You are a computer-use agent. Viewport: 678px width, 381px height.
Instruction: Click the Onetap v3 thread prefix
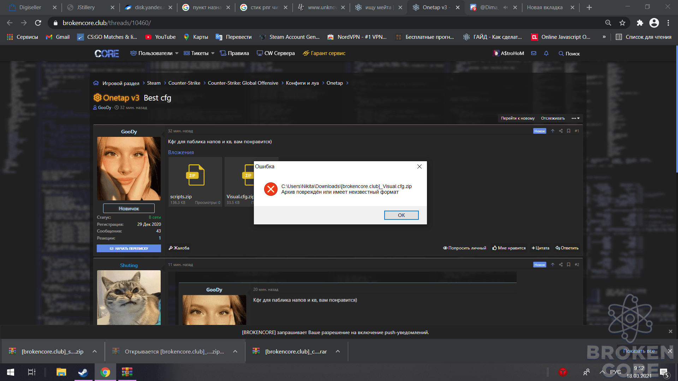(x=117, y=98)
